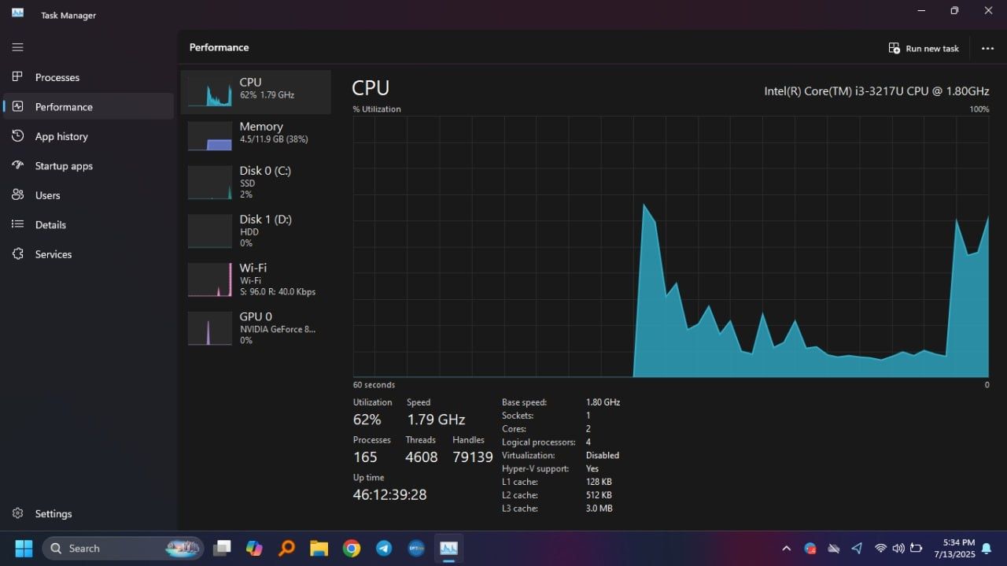Screen dimensions: 1007x566
Task: Select the Memory mini graph thumbnail
Action: point(209,135)
